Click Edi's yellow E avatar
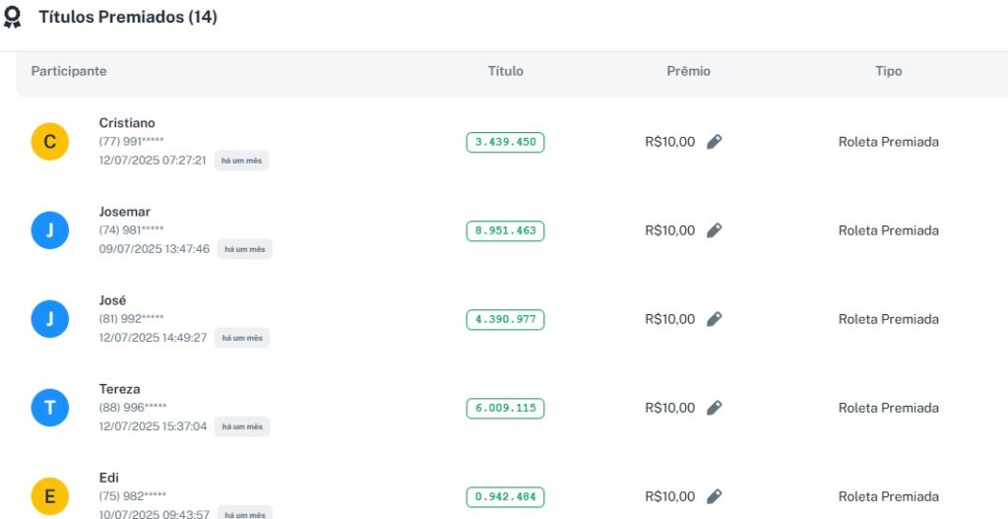Image resolution: width=1008 pixels, height=519 pixels. coord(50,496)
